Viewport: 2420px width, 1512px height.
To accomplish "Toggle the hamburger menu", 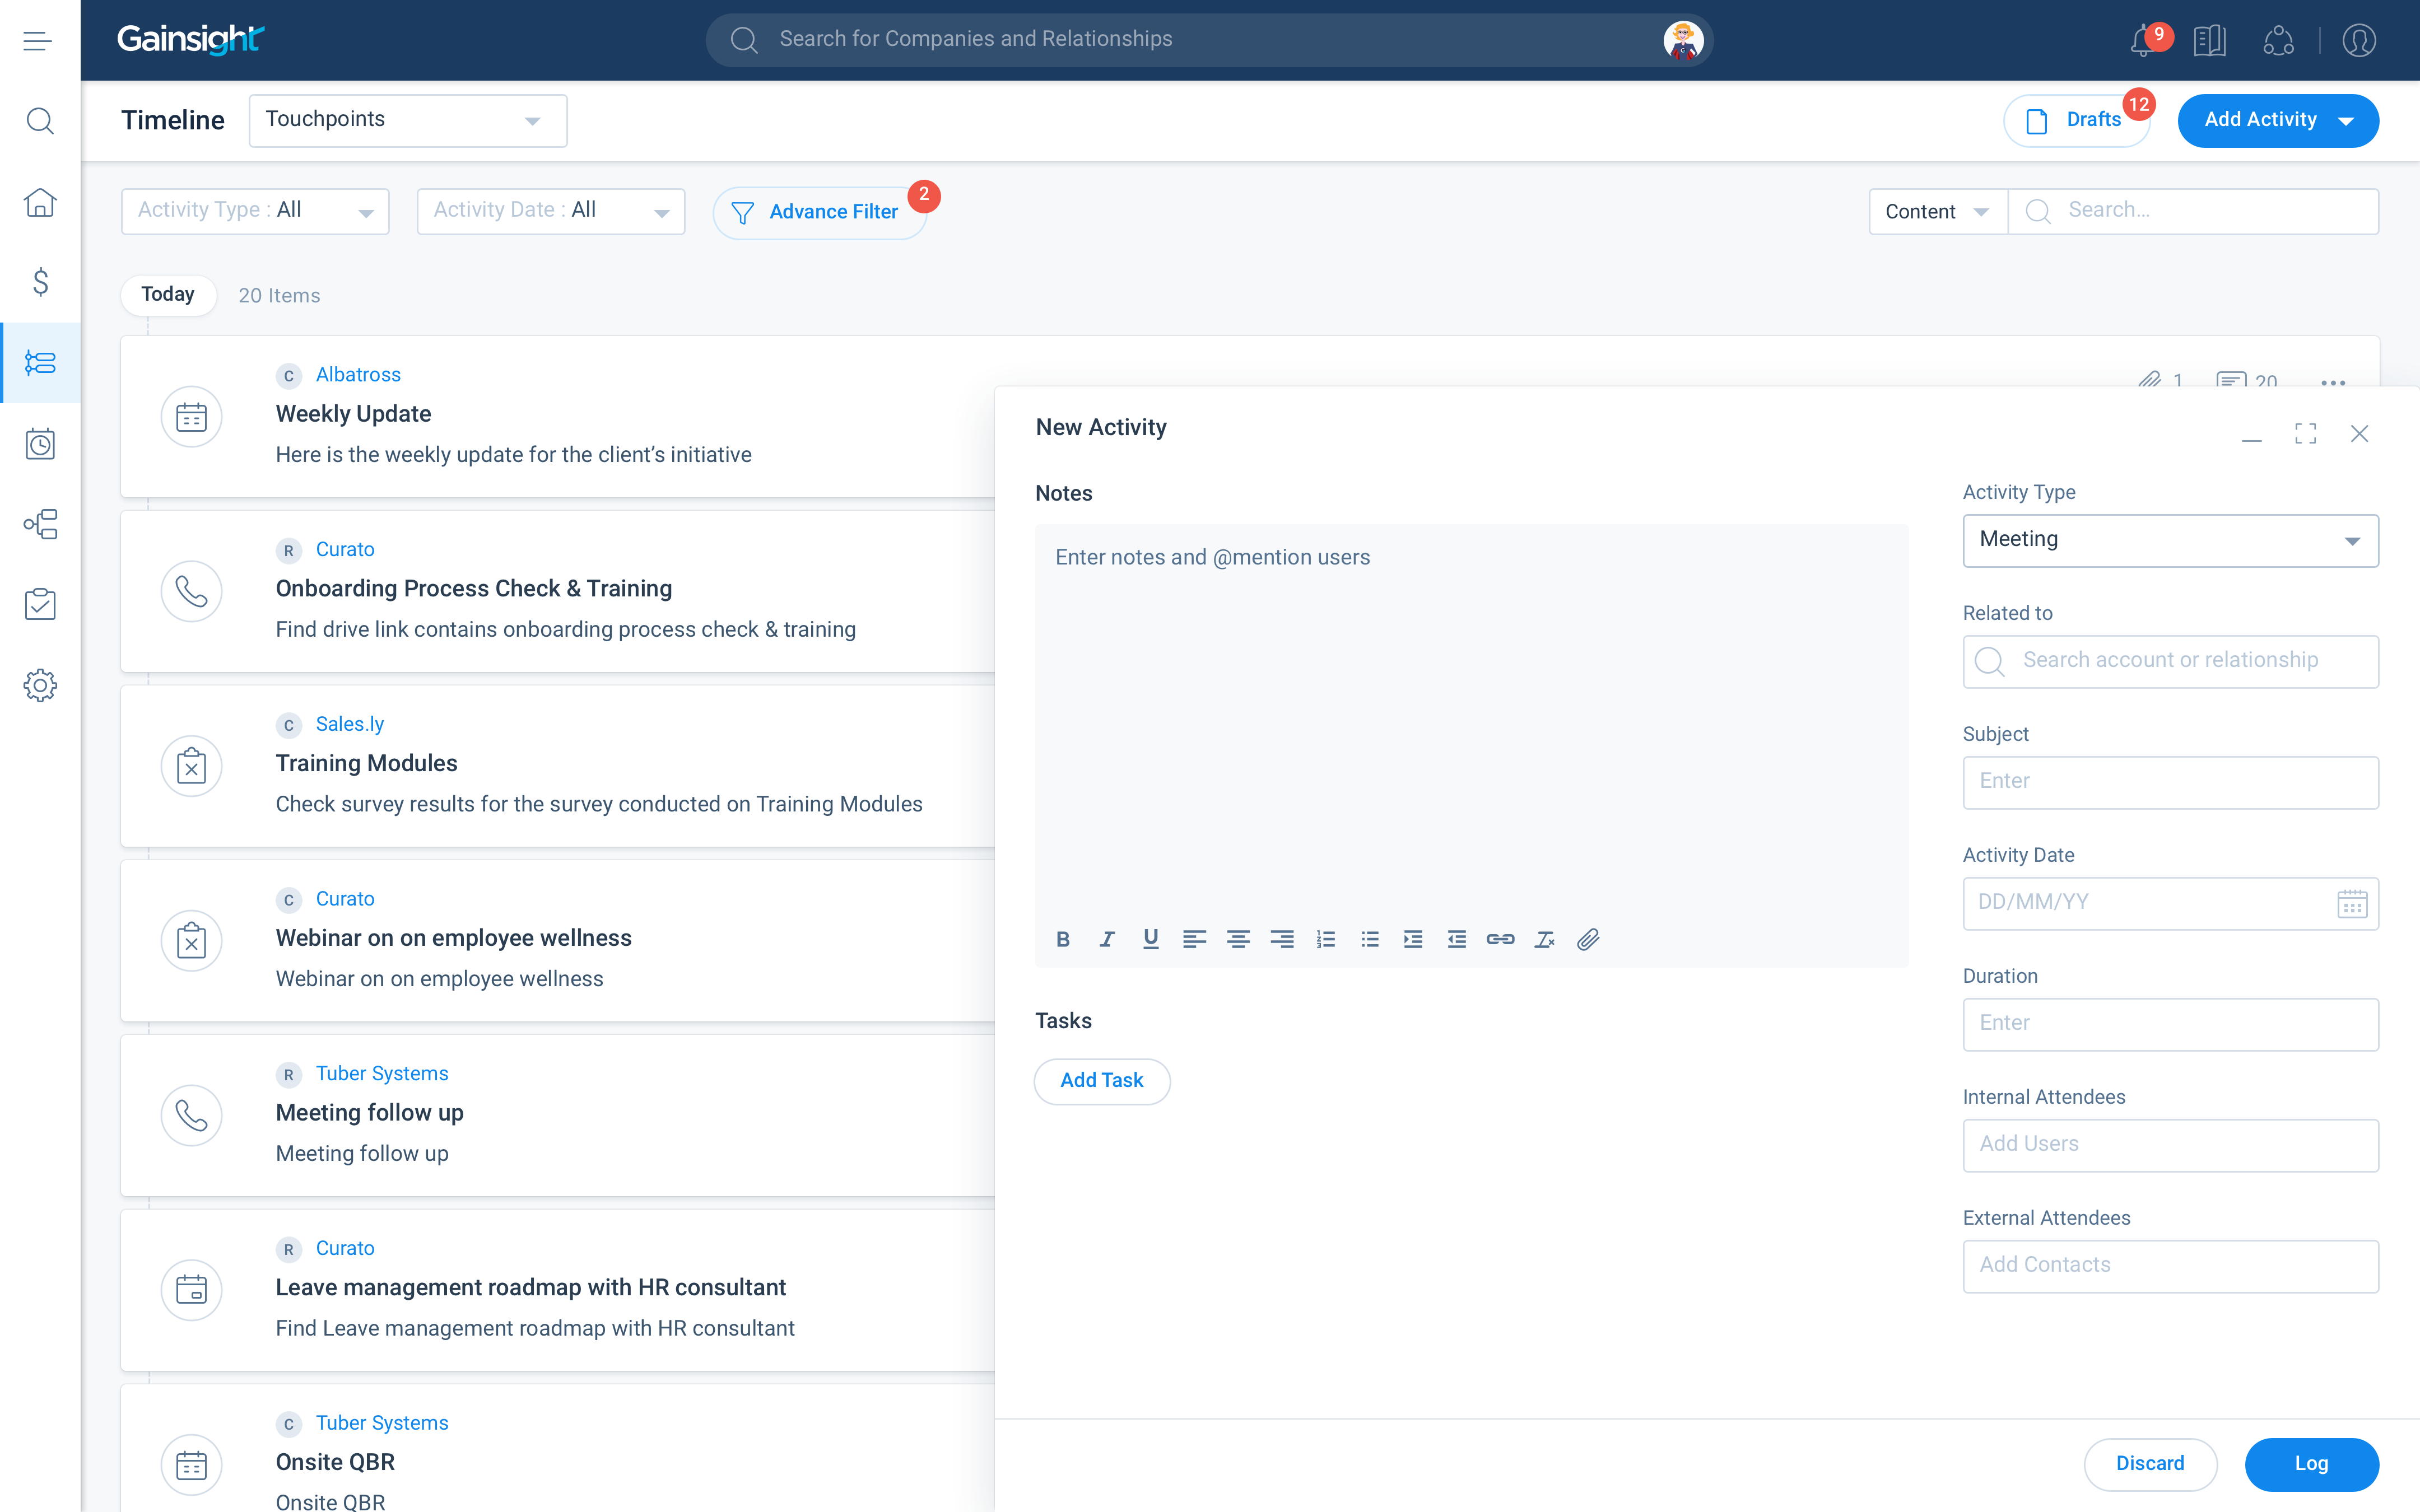I will (37, 41).
